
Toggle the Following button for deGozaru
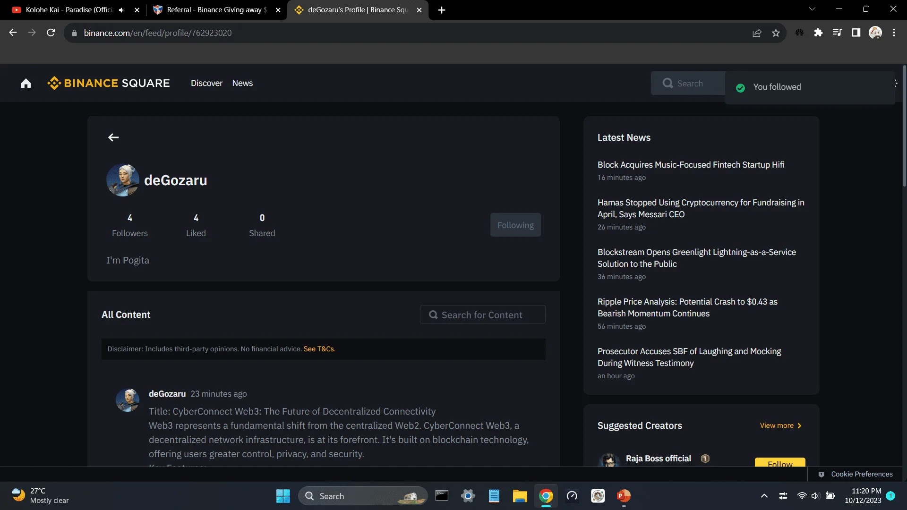coord(515,225)
